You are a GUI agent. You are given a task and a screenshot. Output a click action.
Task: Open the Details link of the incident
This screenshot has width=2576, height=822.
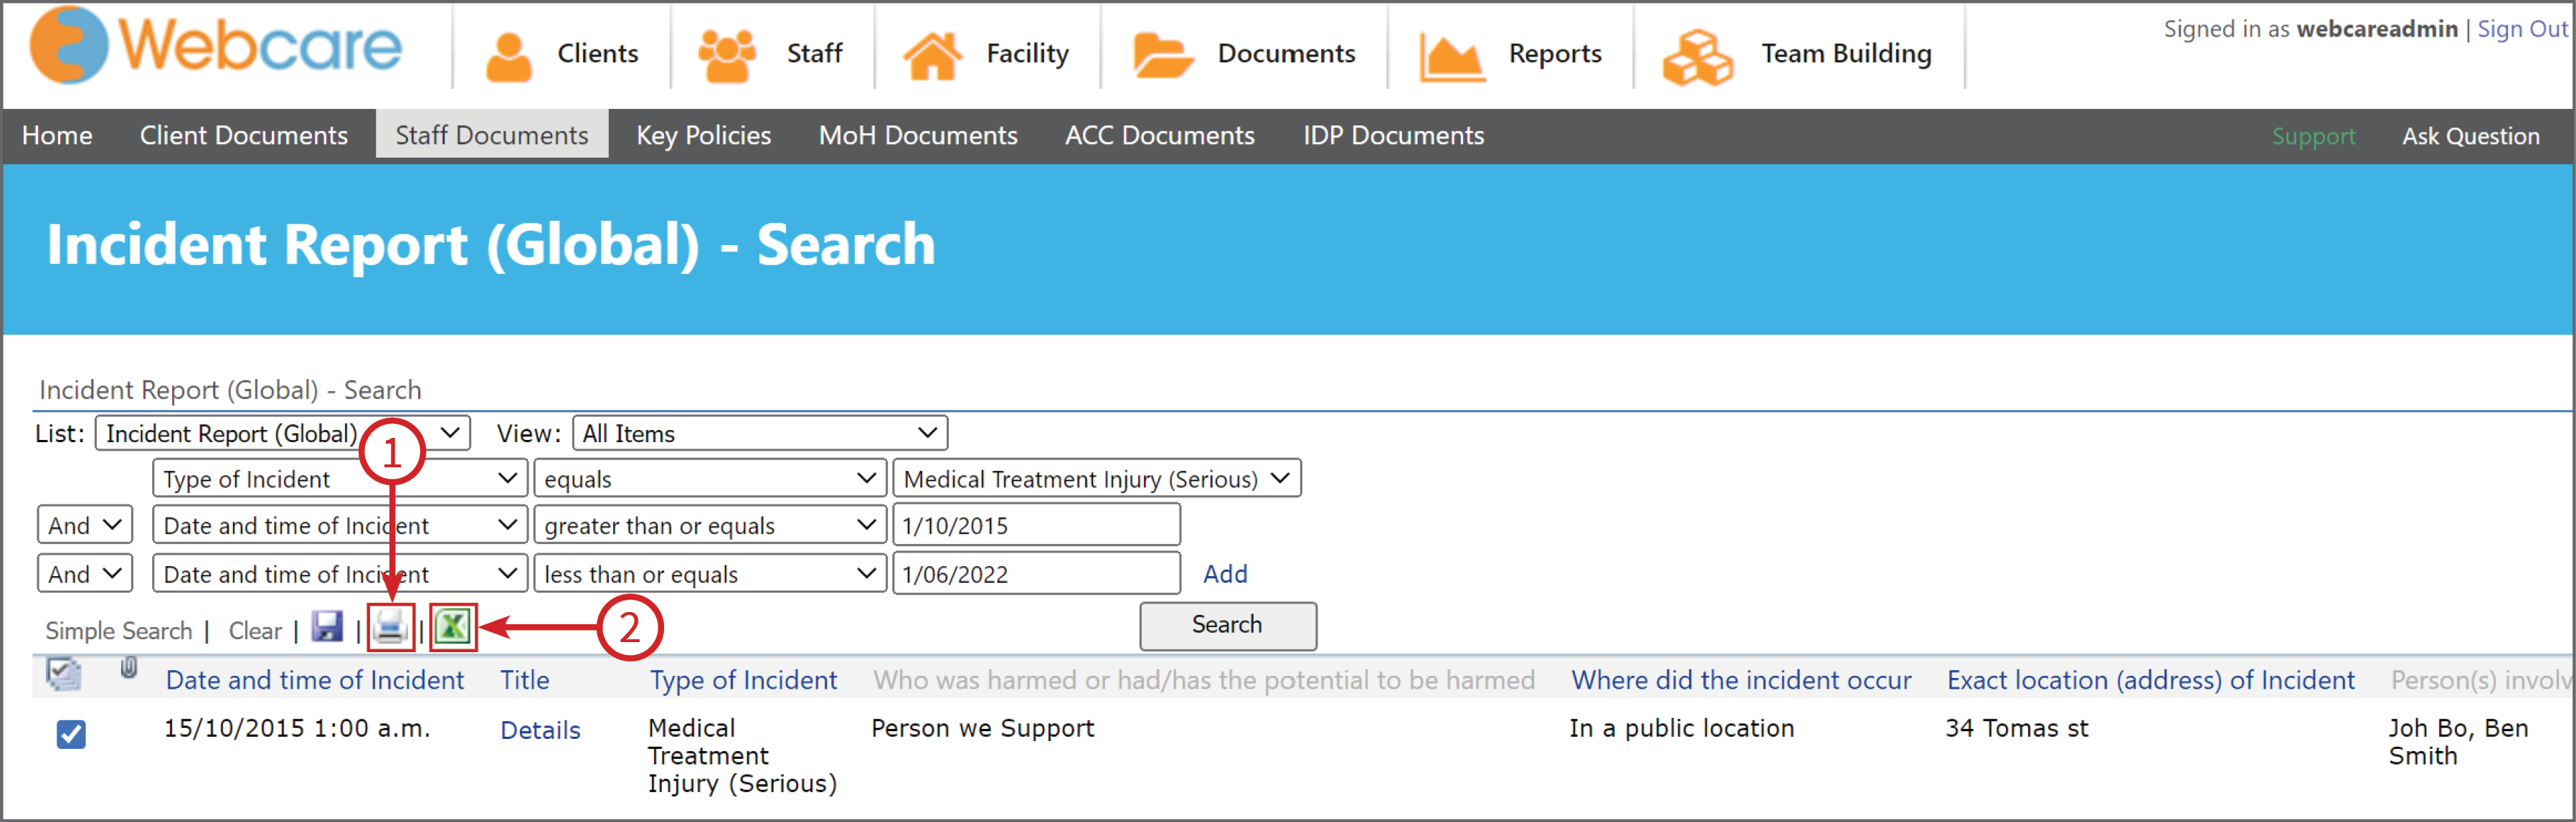(x=540, y=730)
